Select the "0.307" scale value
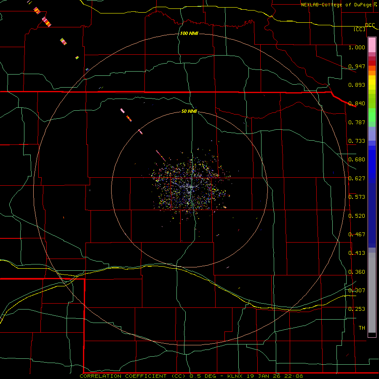 (x=357, y=290)
